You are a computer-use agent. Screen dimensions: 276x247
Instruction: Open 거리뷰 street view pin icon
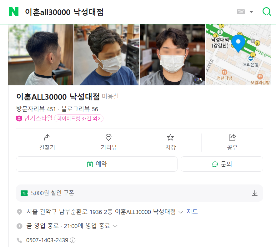108,137
